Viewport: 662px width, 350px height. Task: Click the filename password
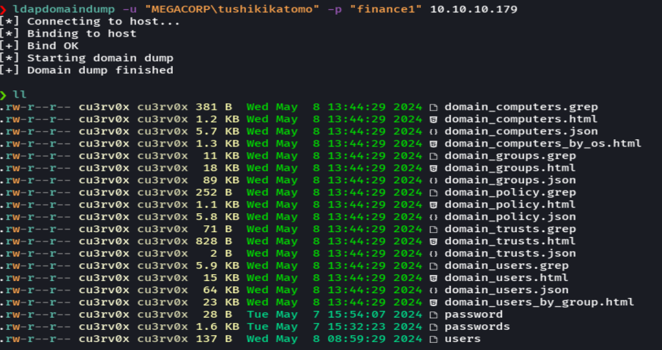(474, 315)
